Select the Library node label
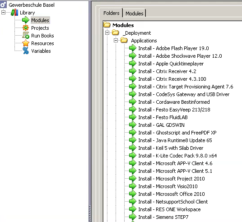This screenshot has width=242, height=222. point(28,13)
